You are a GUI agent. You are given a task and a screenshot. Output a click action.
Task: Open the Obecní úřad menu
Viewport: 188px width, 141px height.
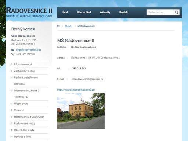tap(84, 12)
